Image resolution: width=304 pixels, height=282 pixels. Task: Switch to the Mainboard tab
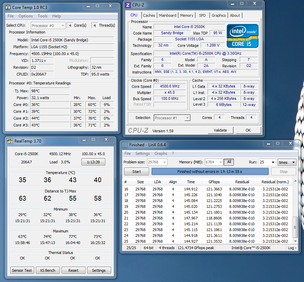168,15
